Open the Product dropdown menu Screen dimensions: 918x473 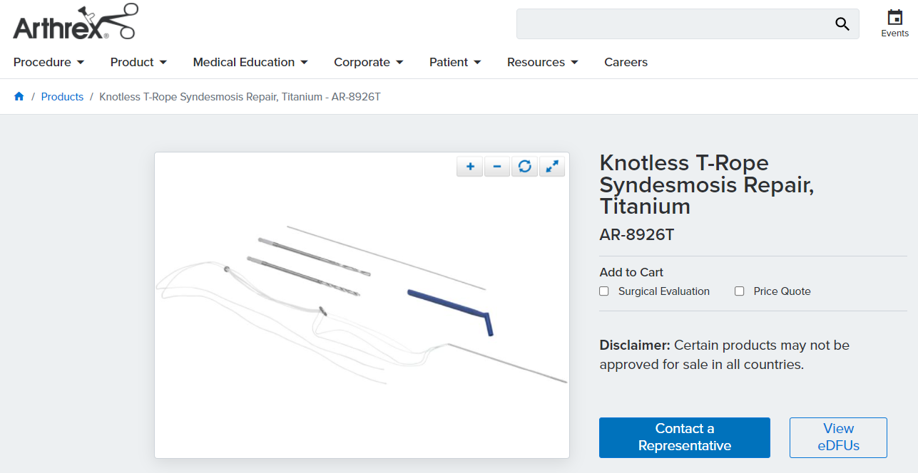pyautogui.click(x=138, y=63)
